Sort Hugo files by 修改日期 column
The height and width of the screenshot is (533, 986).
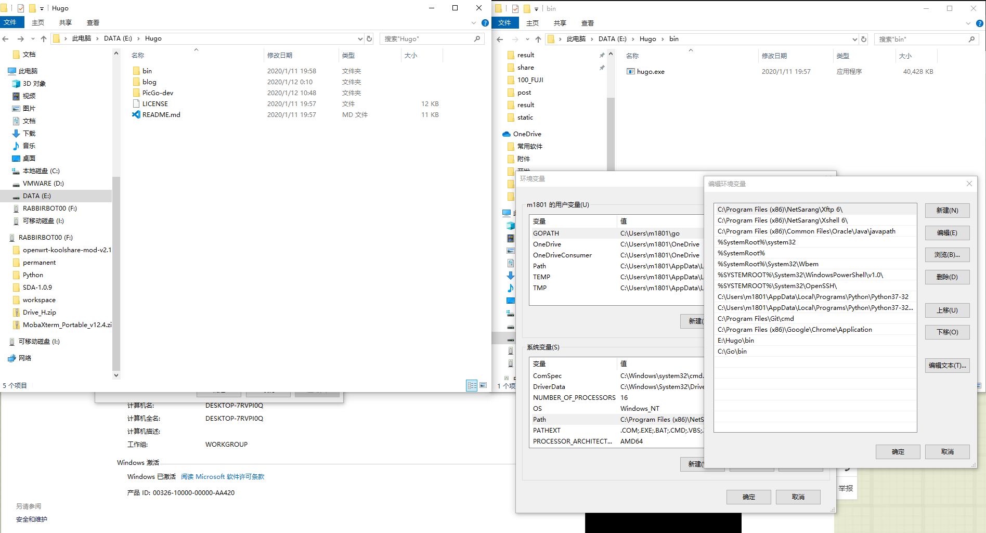tap(280, 55)
